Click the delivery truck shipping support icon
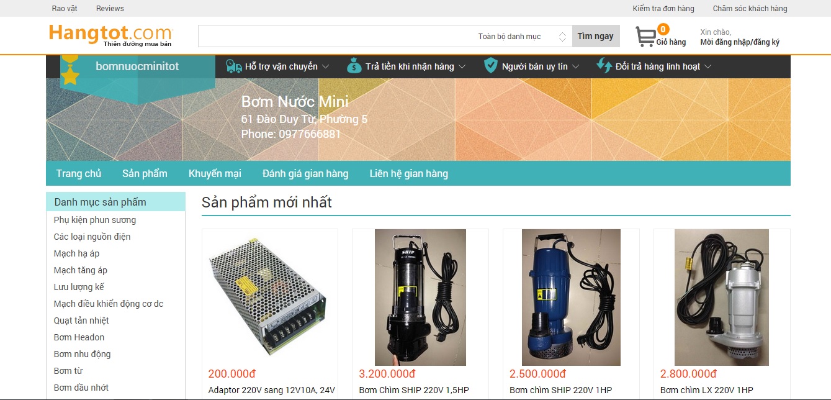 234,66
